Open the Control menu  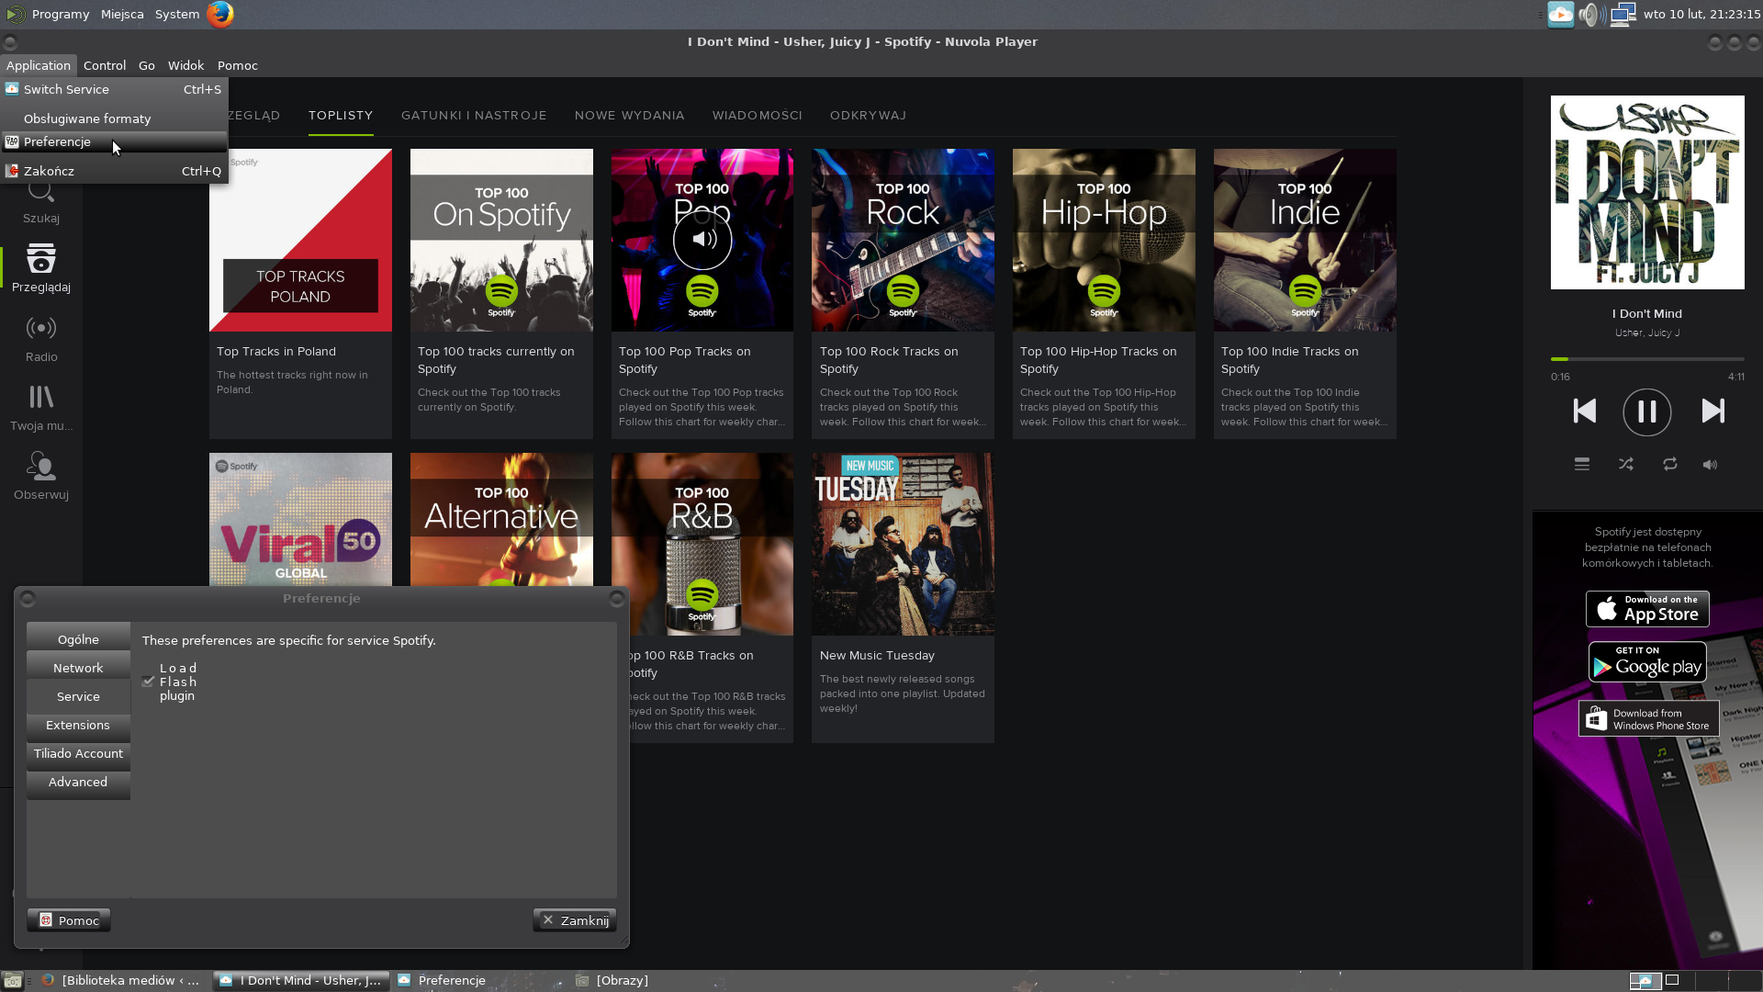[104, 65]
